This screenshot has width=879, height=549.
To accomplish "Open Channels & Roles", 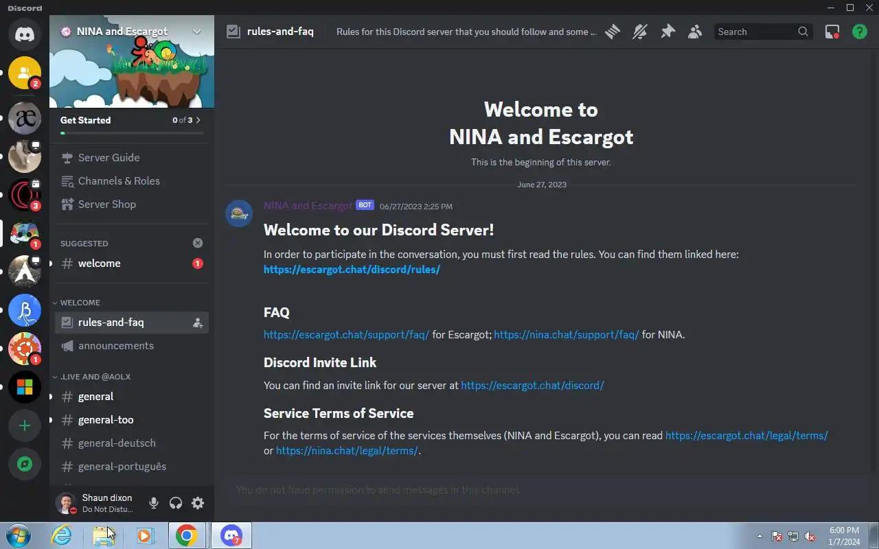I will [132, 181].
